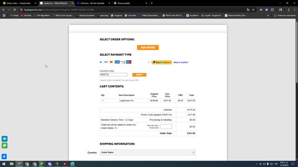Viewport: 298px width, 167px height.
Task: Click the PayPal Checkout button
Action: 162,62
